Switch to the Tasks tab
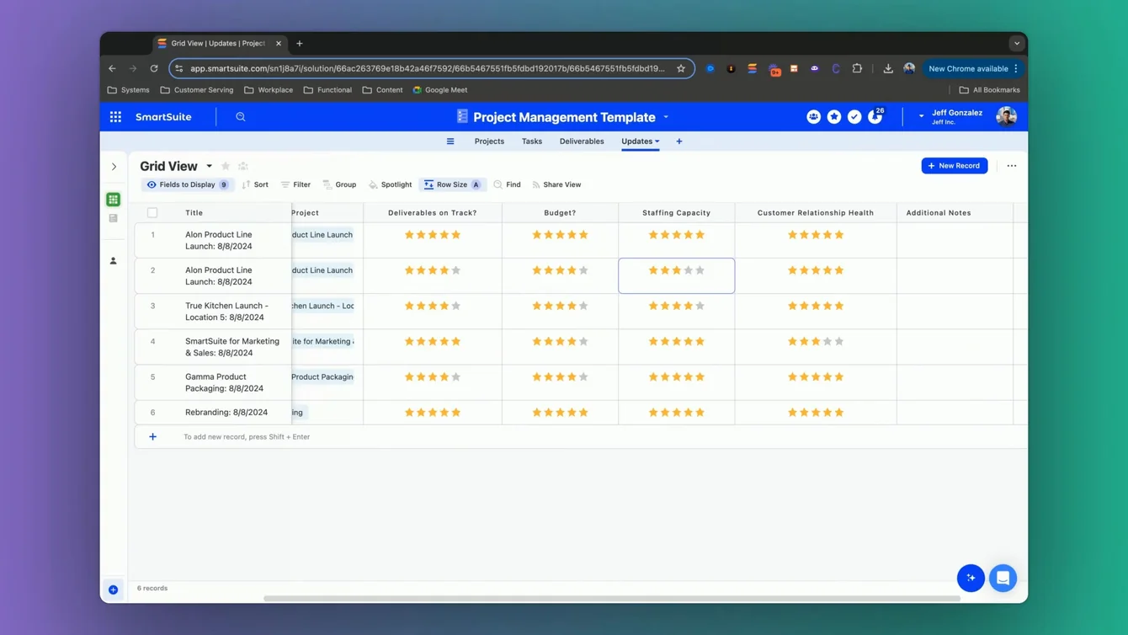1128x635 pixels. (x=532, y=141)
